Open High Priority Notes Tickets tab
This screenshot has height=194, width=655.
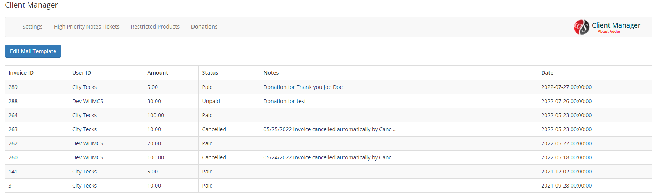pyautogui.click(x=87, y=27)
